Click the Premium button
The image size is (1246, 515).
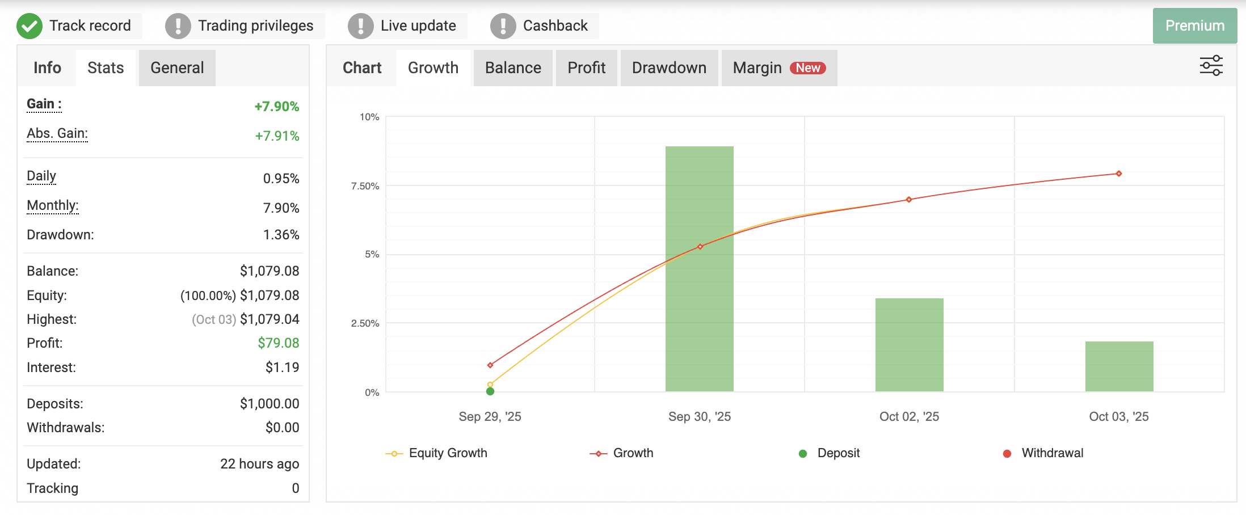(1194, 26)
